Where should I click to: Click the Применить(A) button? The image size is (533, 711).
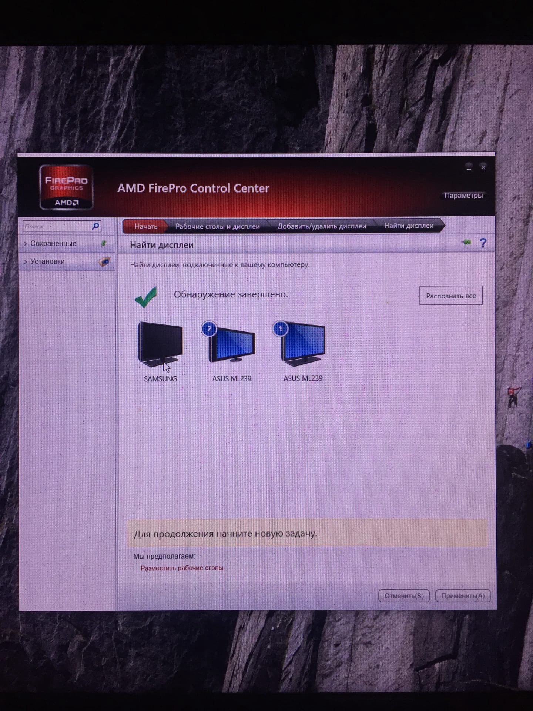[463, 596]
